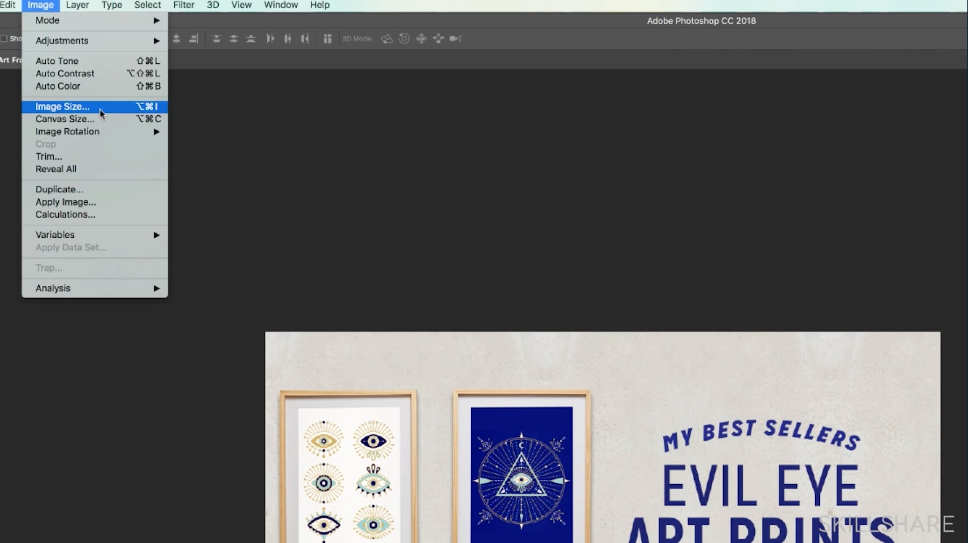Expand the Analysis submenu
The height and width of the screenshot is (543, 968).
[94, 288]
